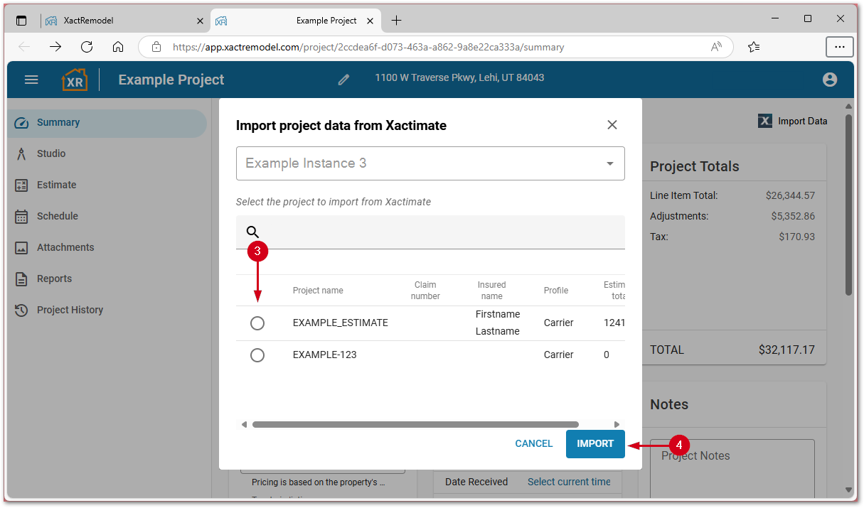Click the table scroll left arrow

(244, 425)
